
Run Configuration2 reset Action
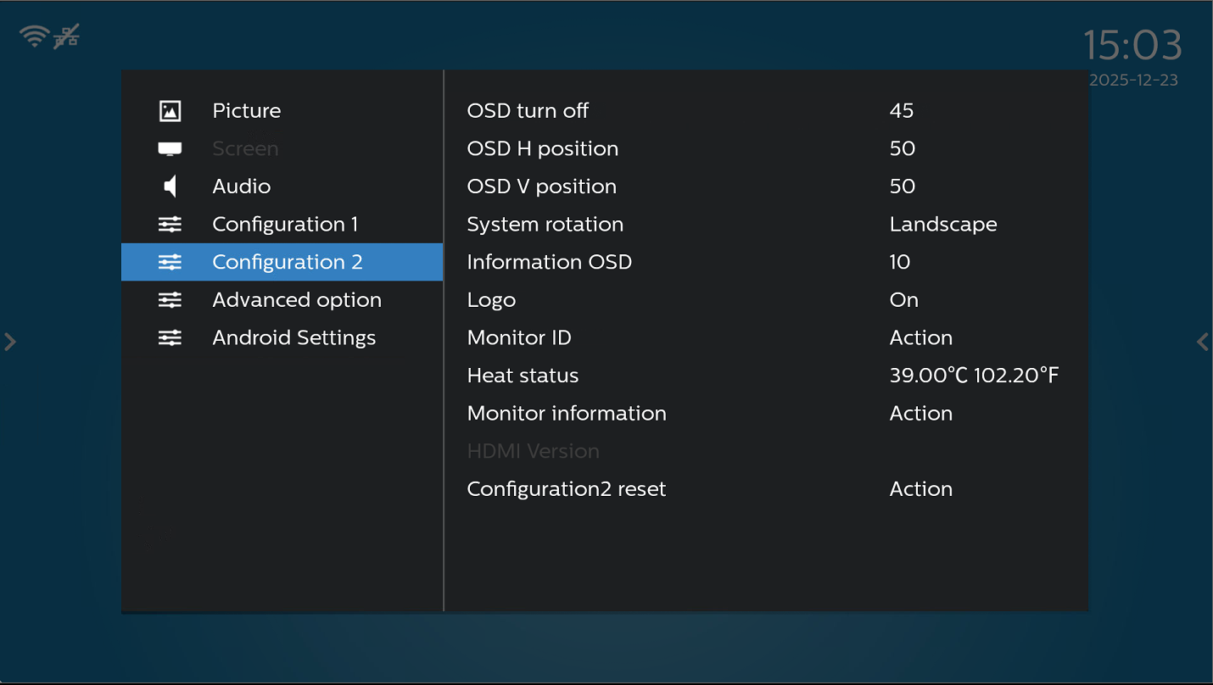click(x=920, y=489)
